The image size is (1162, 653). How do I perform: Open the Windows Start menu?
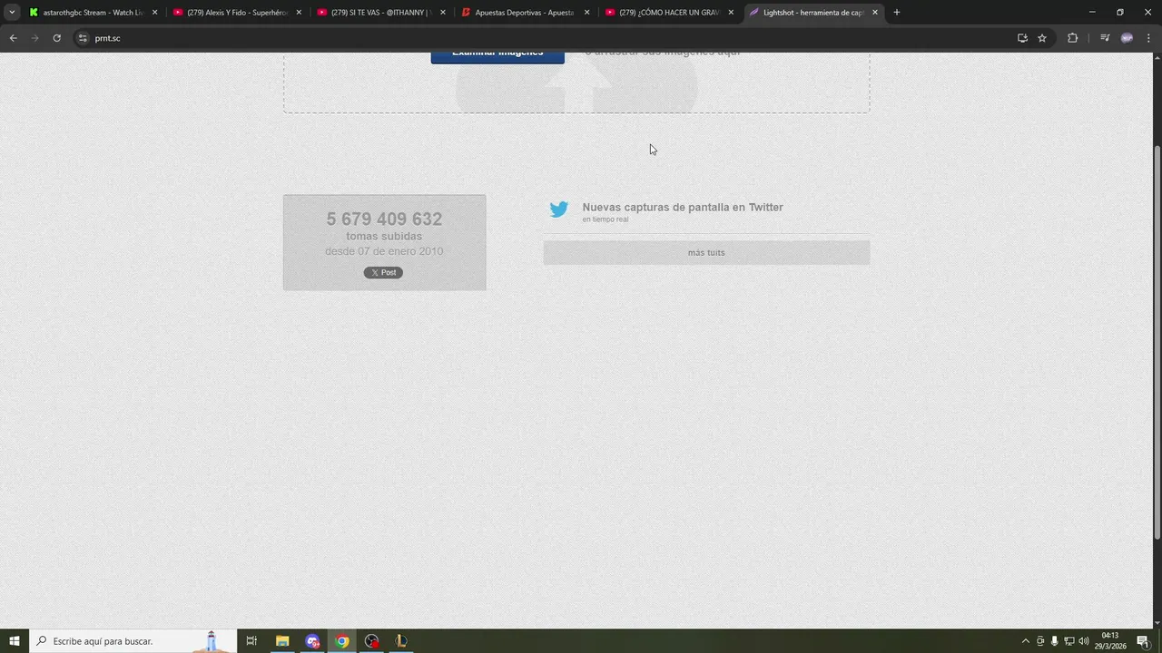point(15,641)
